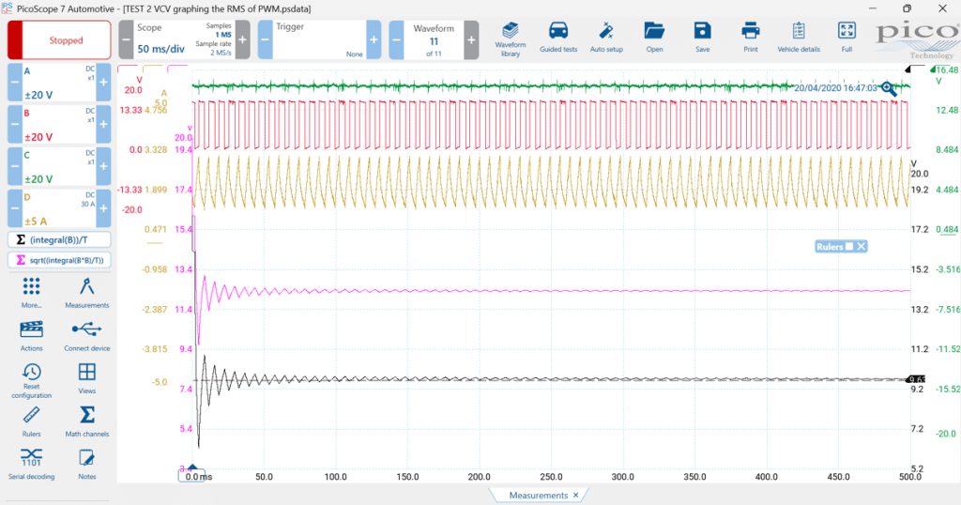Open Vehicle details
The height and width of the screenshot is (505, 961).
pyautogui.click(x=798, y=38)
